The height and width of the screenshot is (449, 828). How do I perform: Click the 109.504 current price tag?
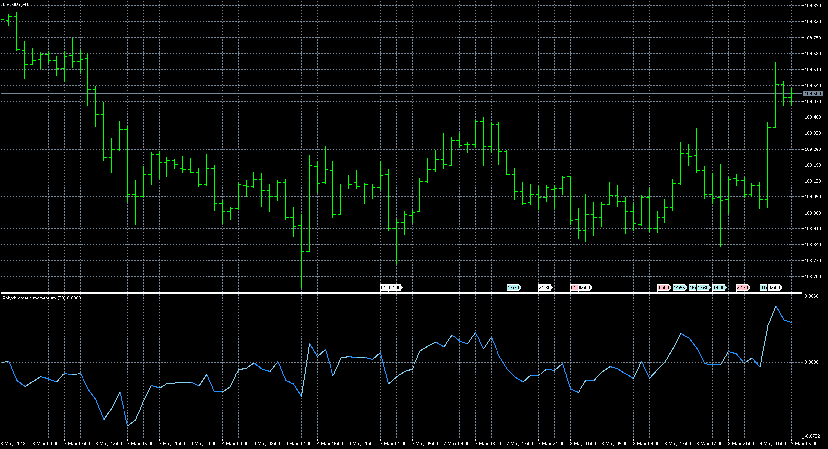click(x=813, y=94)
